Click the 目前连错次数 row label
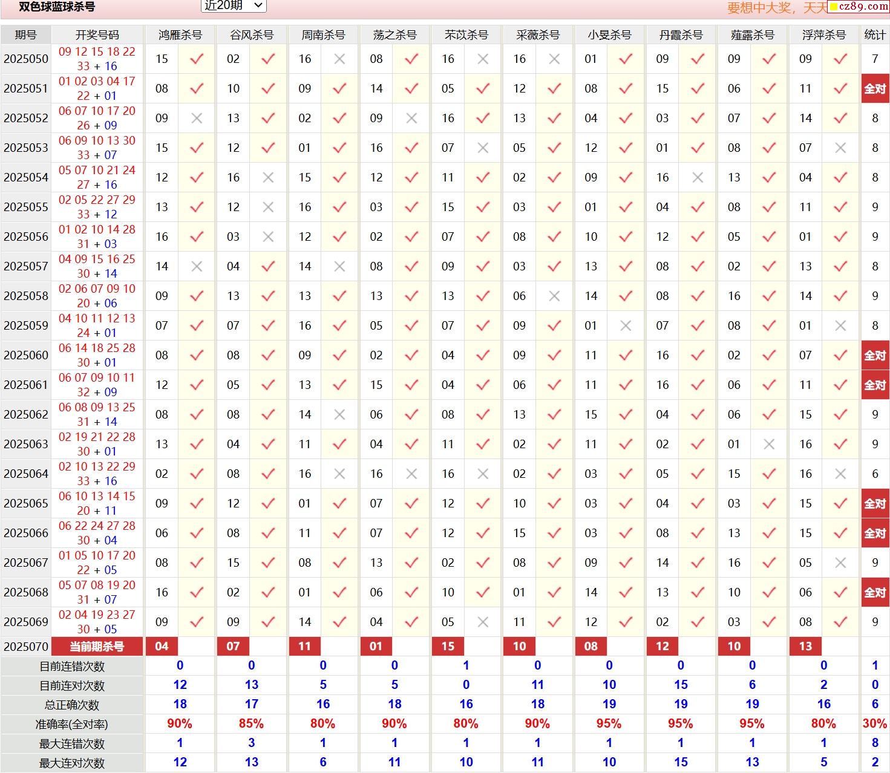Image resolution: width=890 pixels, height=773 pixels. 72,667
